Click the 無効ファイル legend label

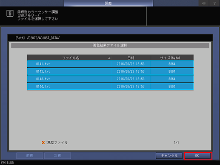coord(57,142)
